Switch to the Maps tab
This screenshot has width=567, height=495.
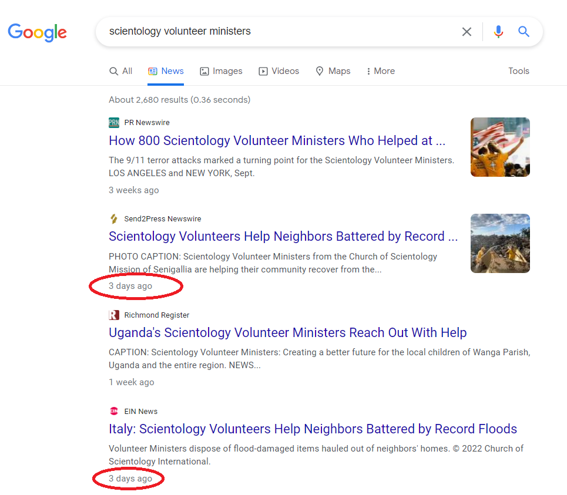click(x=333, y=71)
